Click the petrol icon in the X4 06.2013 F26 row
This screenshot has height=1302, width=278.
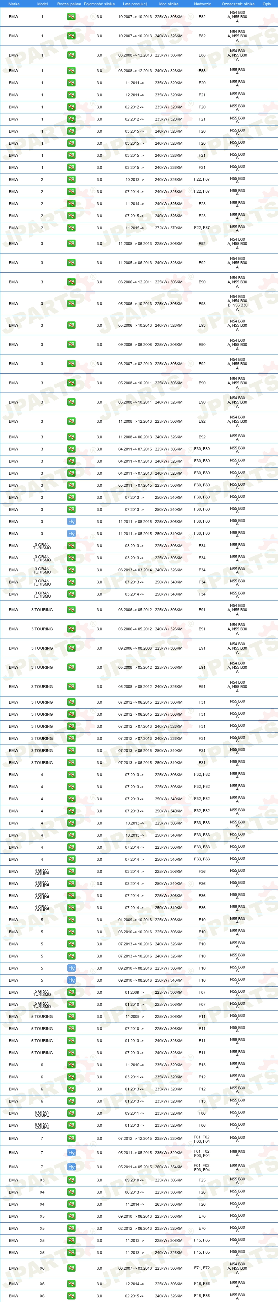click(71, 1192)
